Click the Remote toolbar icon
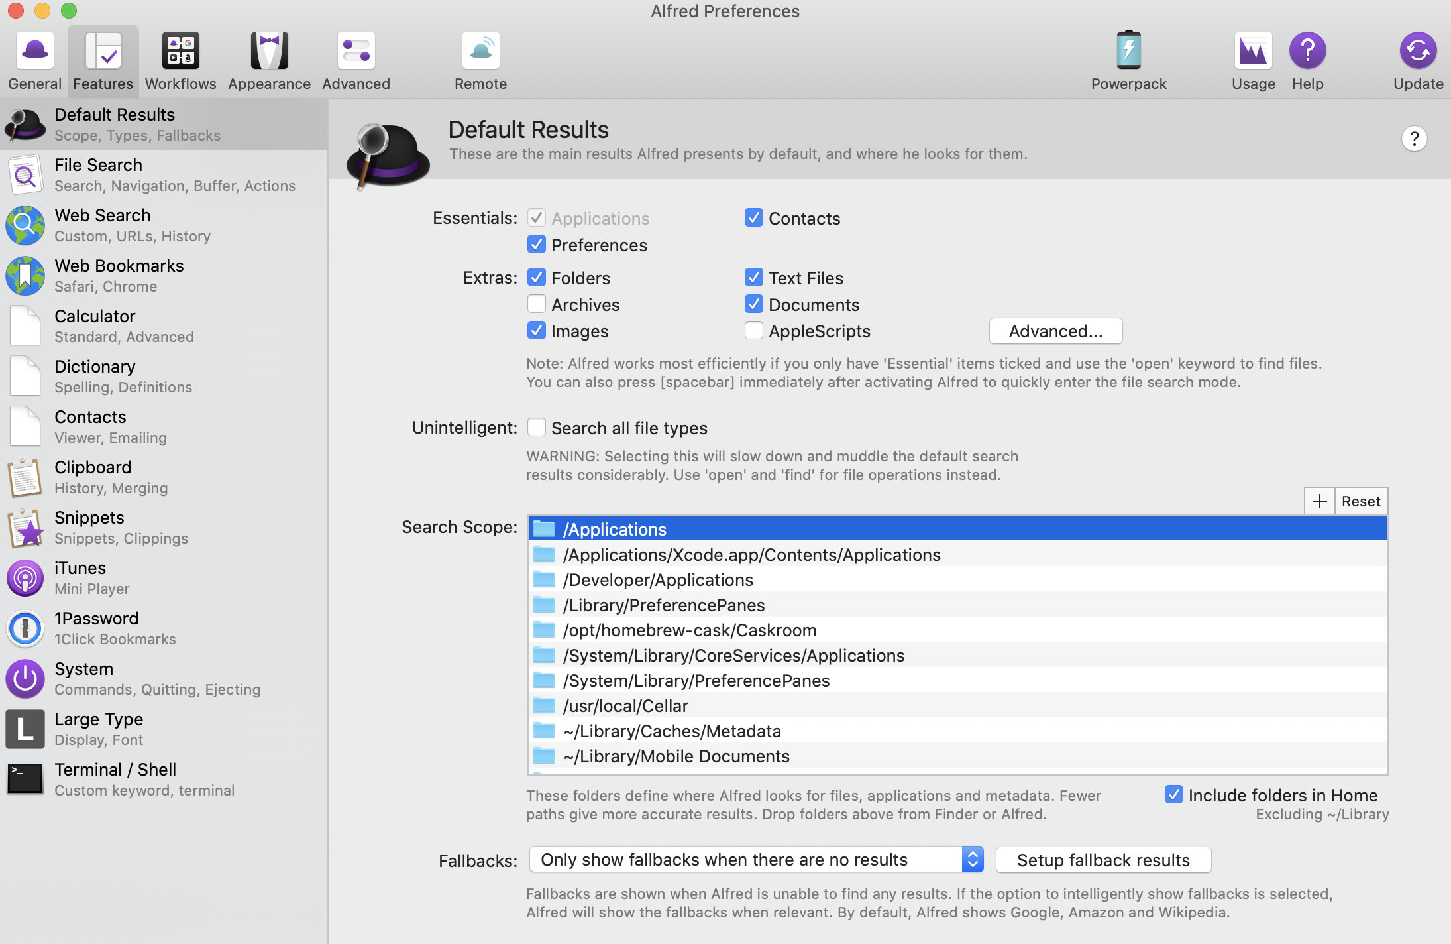1451x944 pixels. point(480,51)
